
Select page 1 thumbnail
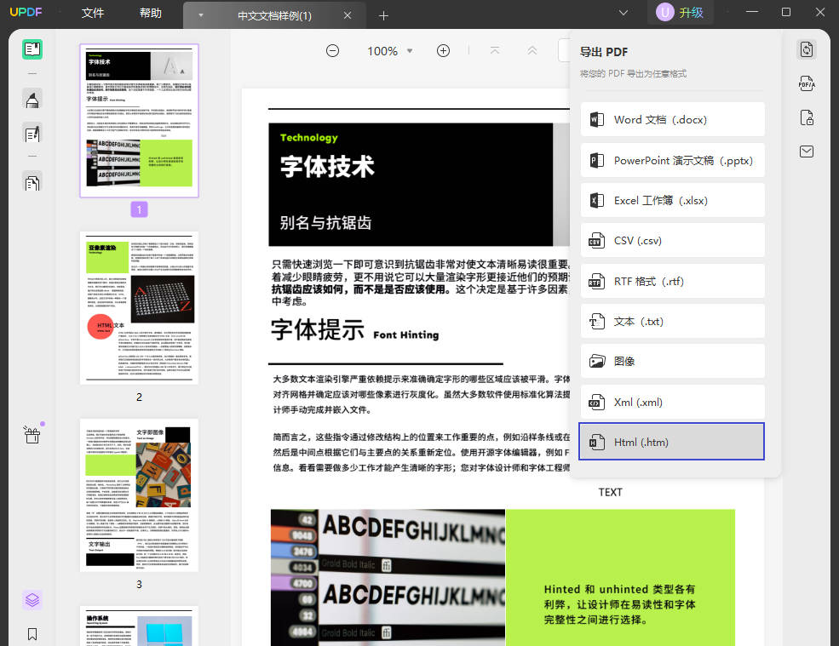(139, 121)
